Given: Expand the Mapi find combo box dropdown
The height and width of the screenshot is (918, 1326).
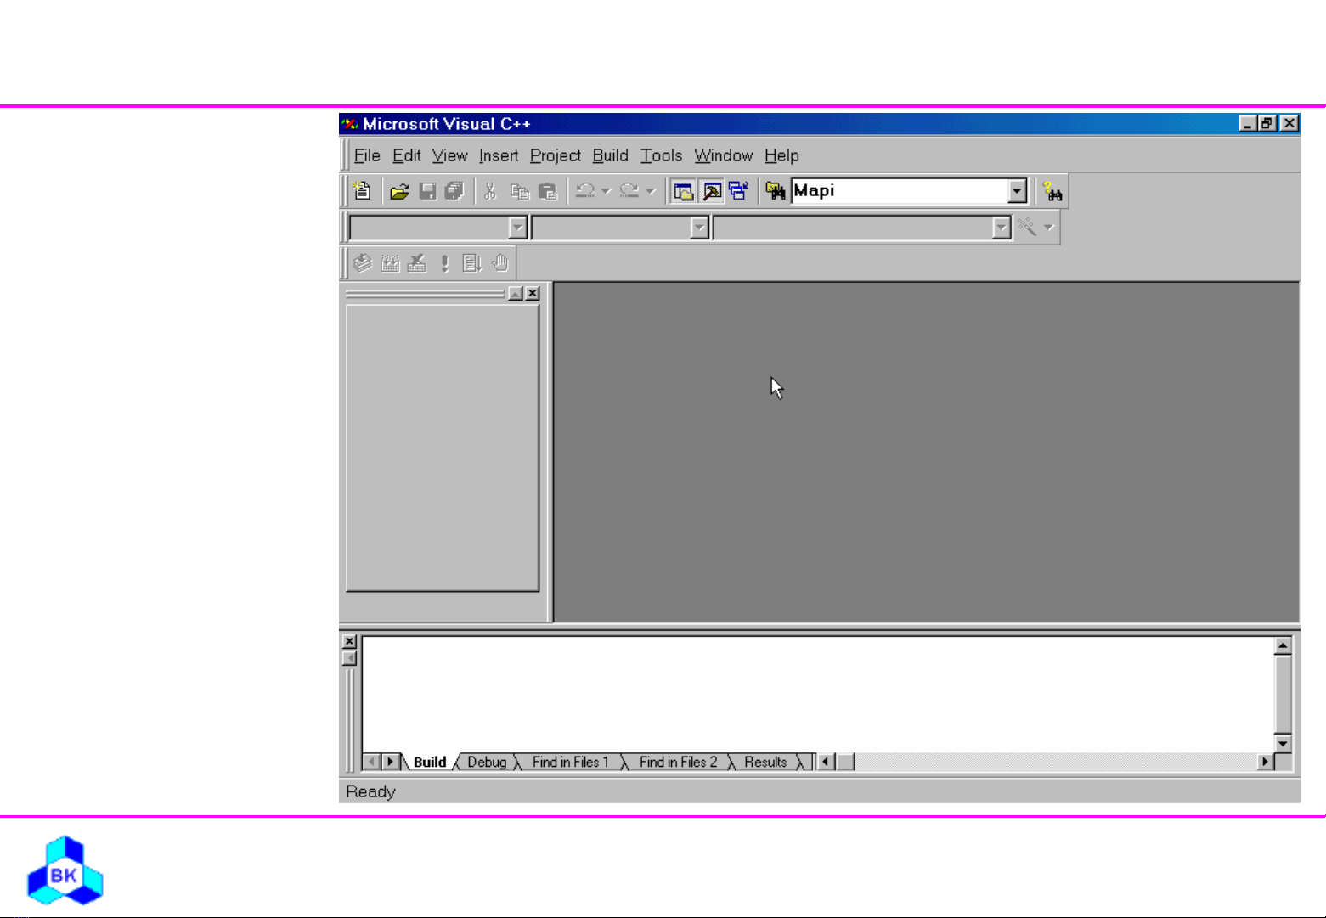Looking at the screenshot, I should [1018, 191].
